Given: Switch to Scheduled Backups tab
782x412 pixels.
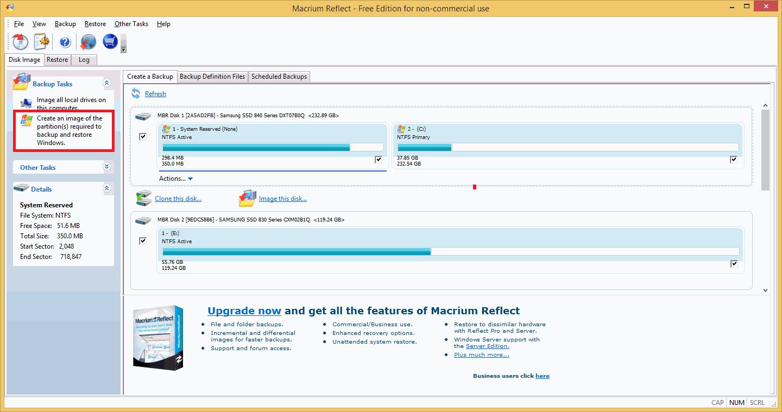Looking at the screenshot, I should (279, 77).
